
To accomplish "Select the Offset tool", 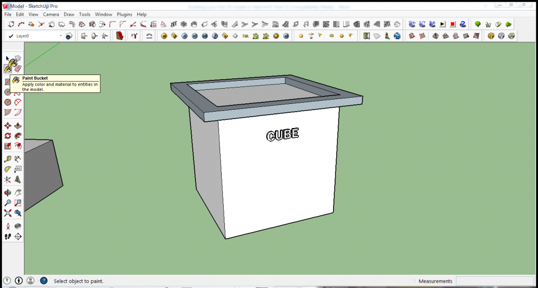I will 18,146.
